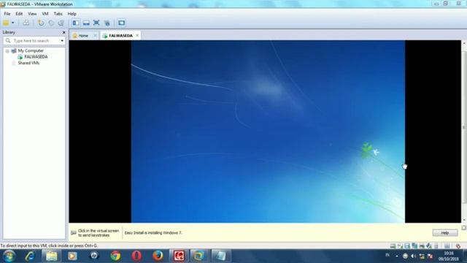Open the power options dropdown arrow

pyautogui.click(x=13, y=23)
